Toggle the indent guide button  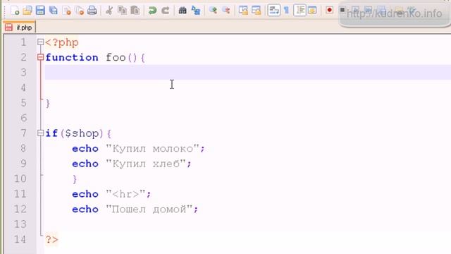tap(299, 11)
